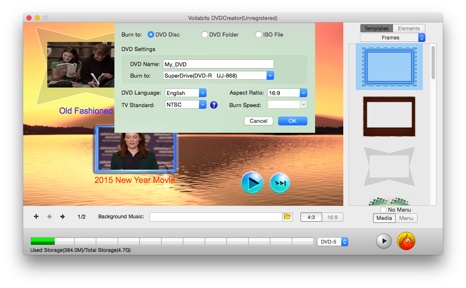Switch menu aspect to 4:3

(x=311, y=217)
